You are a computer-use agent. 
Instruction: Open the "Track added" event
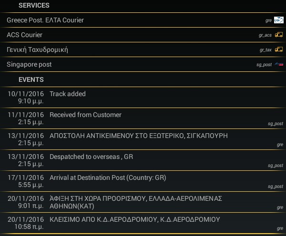[x=68, y=94]
